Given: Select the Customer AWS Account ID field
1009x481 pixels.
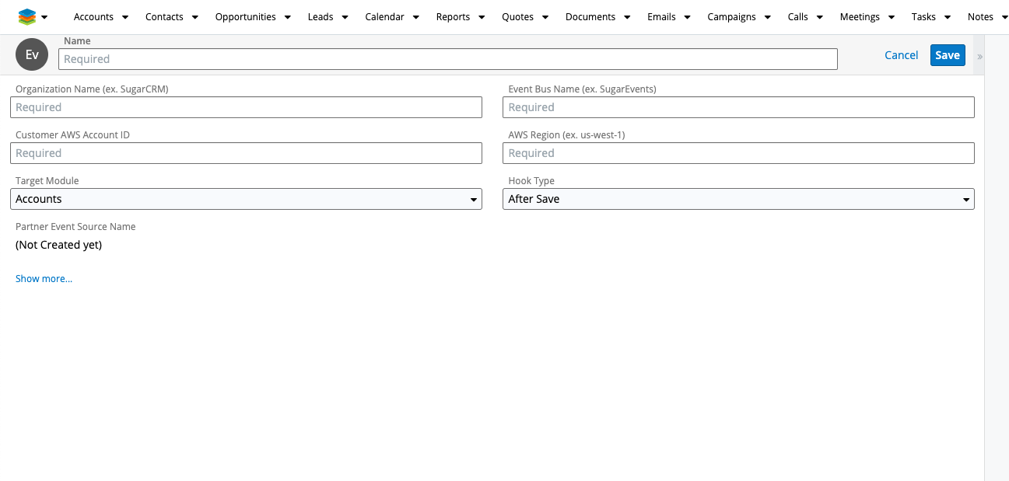Looking at the screenshot, I should tap(246, 153).
